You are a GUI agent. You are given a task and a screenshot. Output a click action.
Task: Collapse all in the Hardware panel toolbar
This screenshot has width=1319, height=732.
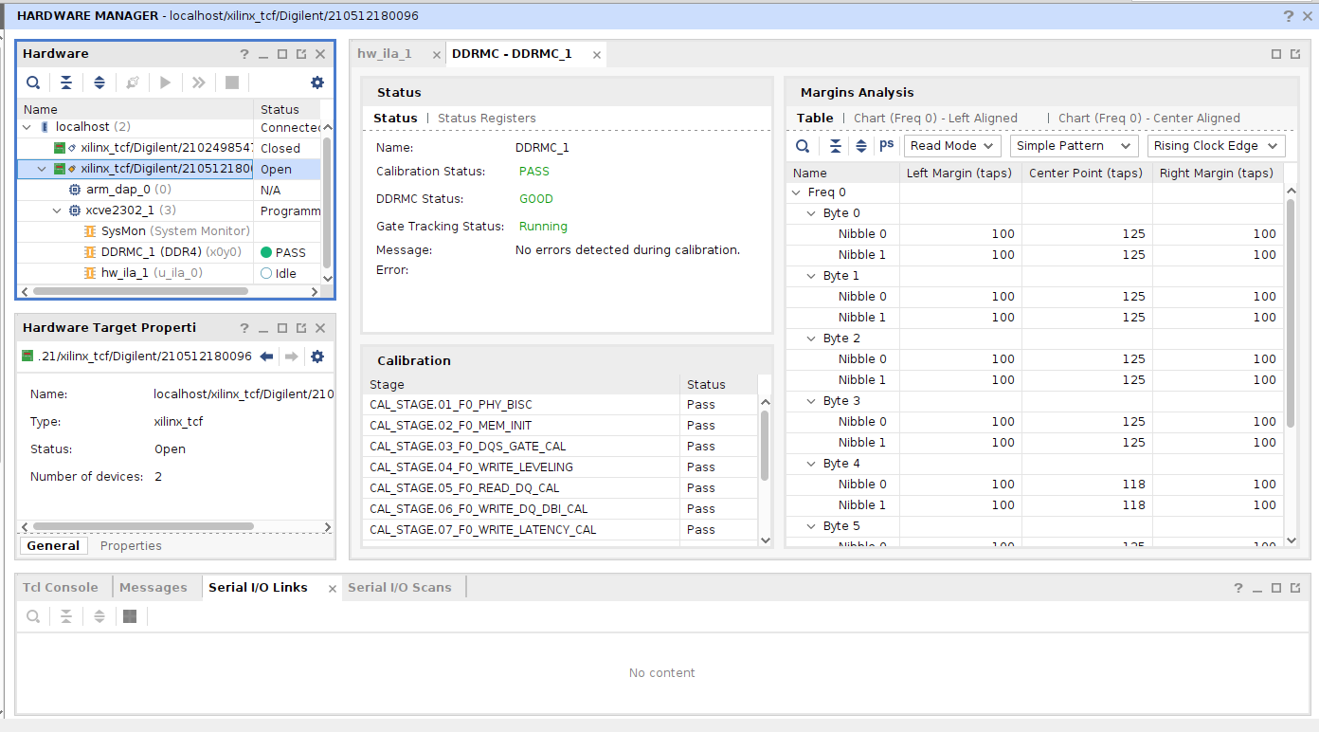tap(66, 82)
